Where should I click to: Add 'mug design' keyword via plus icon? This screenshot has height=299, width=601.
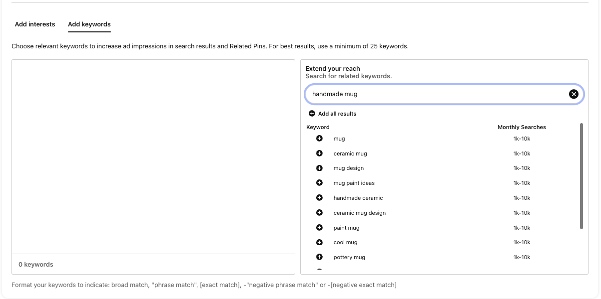[320, 168]
